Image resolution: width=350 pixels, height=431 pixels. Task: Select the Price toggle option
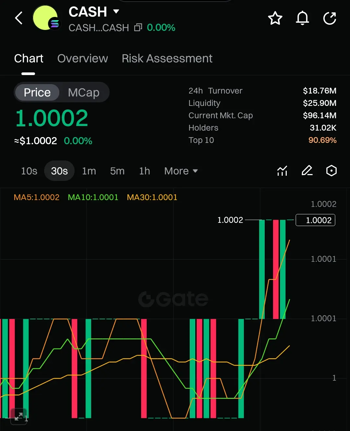coord(37,93)
